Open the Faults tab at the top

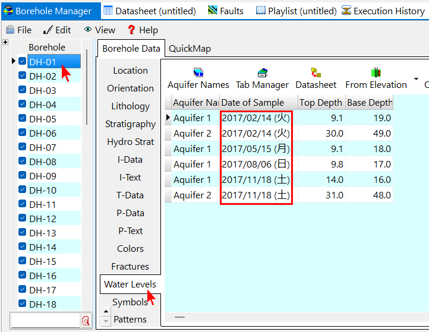coord(226,11)
